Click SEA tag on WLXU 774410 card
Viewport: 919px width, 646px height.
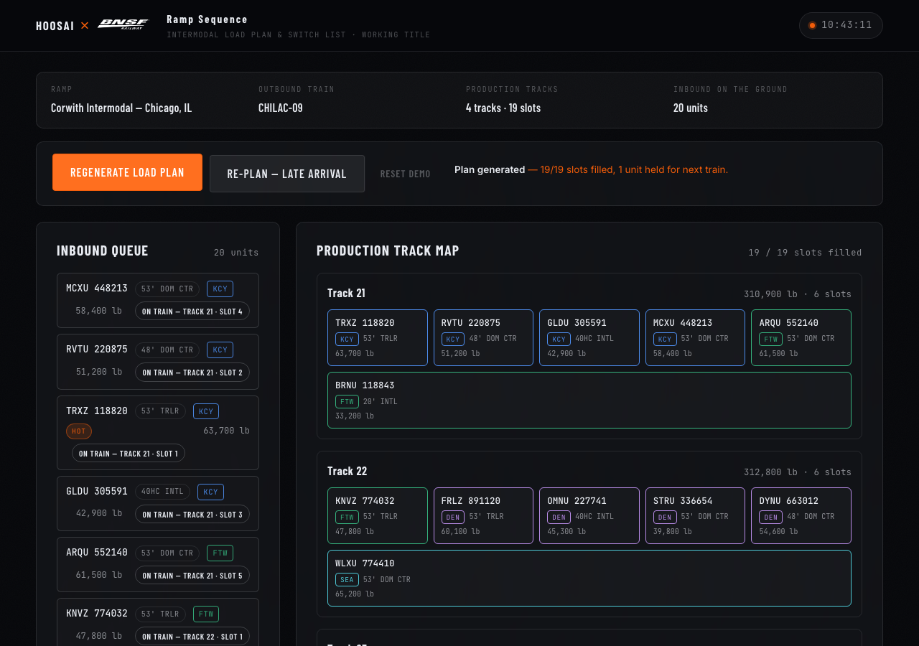[x=347, y=579]
